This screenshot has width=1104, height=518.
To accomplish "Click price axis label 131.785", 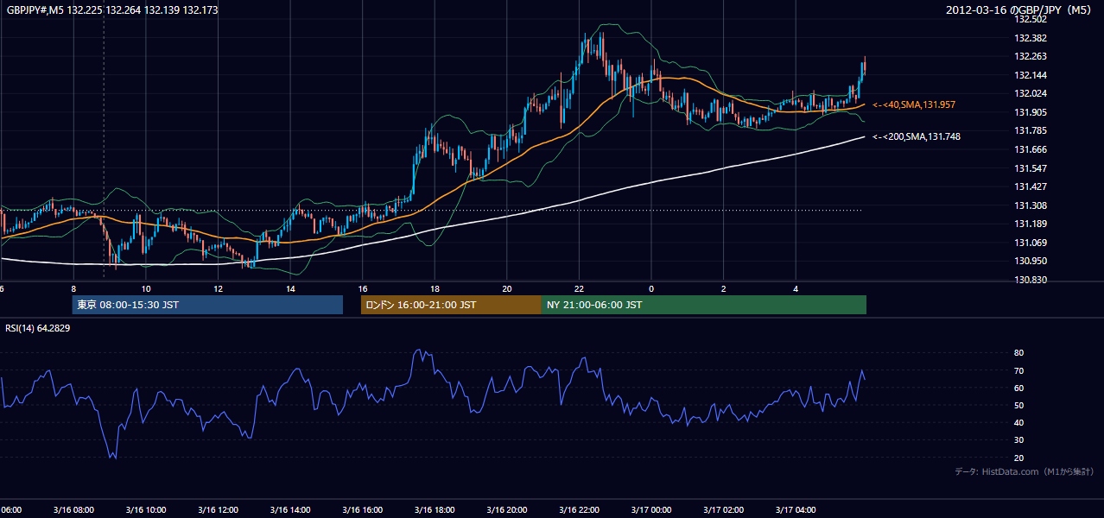I will 1030,130.
